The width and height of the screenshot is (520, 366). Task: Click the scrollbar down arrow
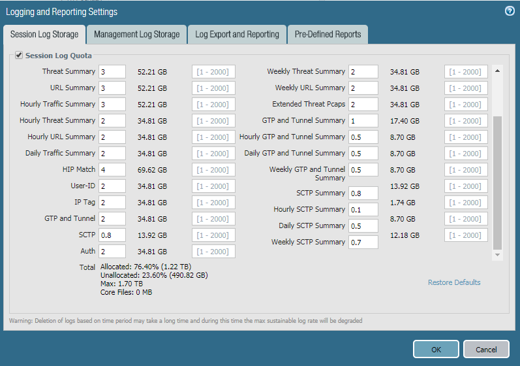click(498, 254)
